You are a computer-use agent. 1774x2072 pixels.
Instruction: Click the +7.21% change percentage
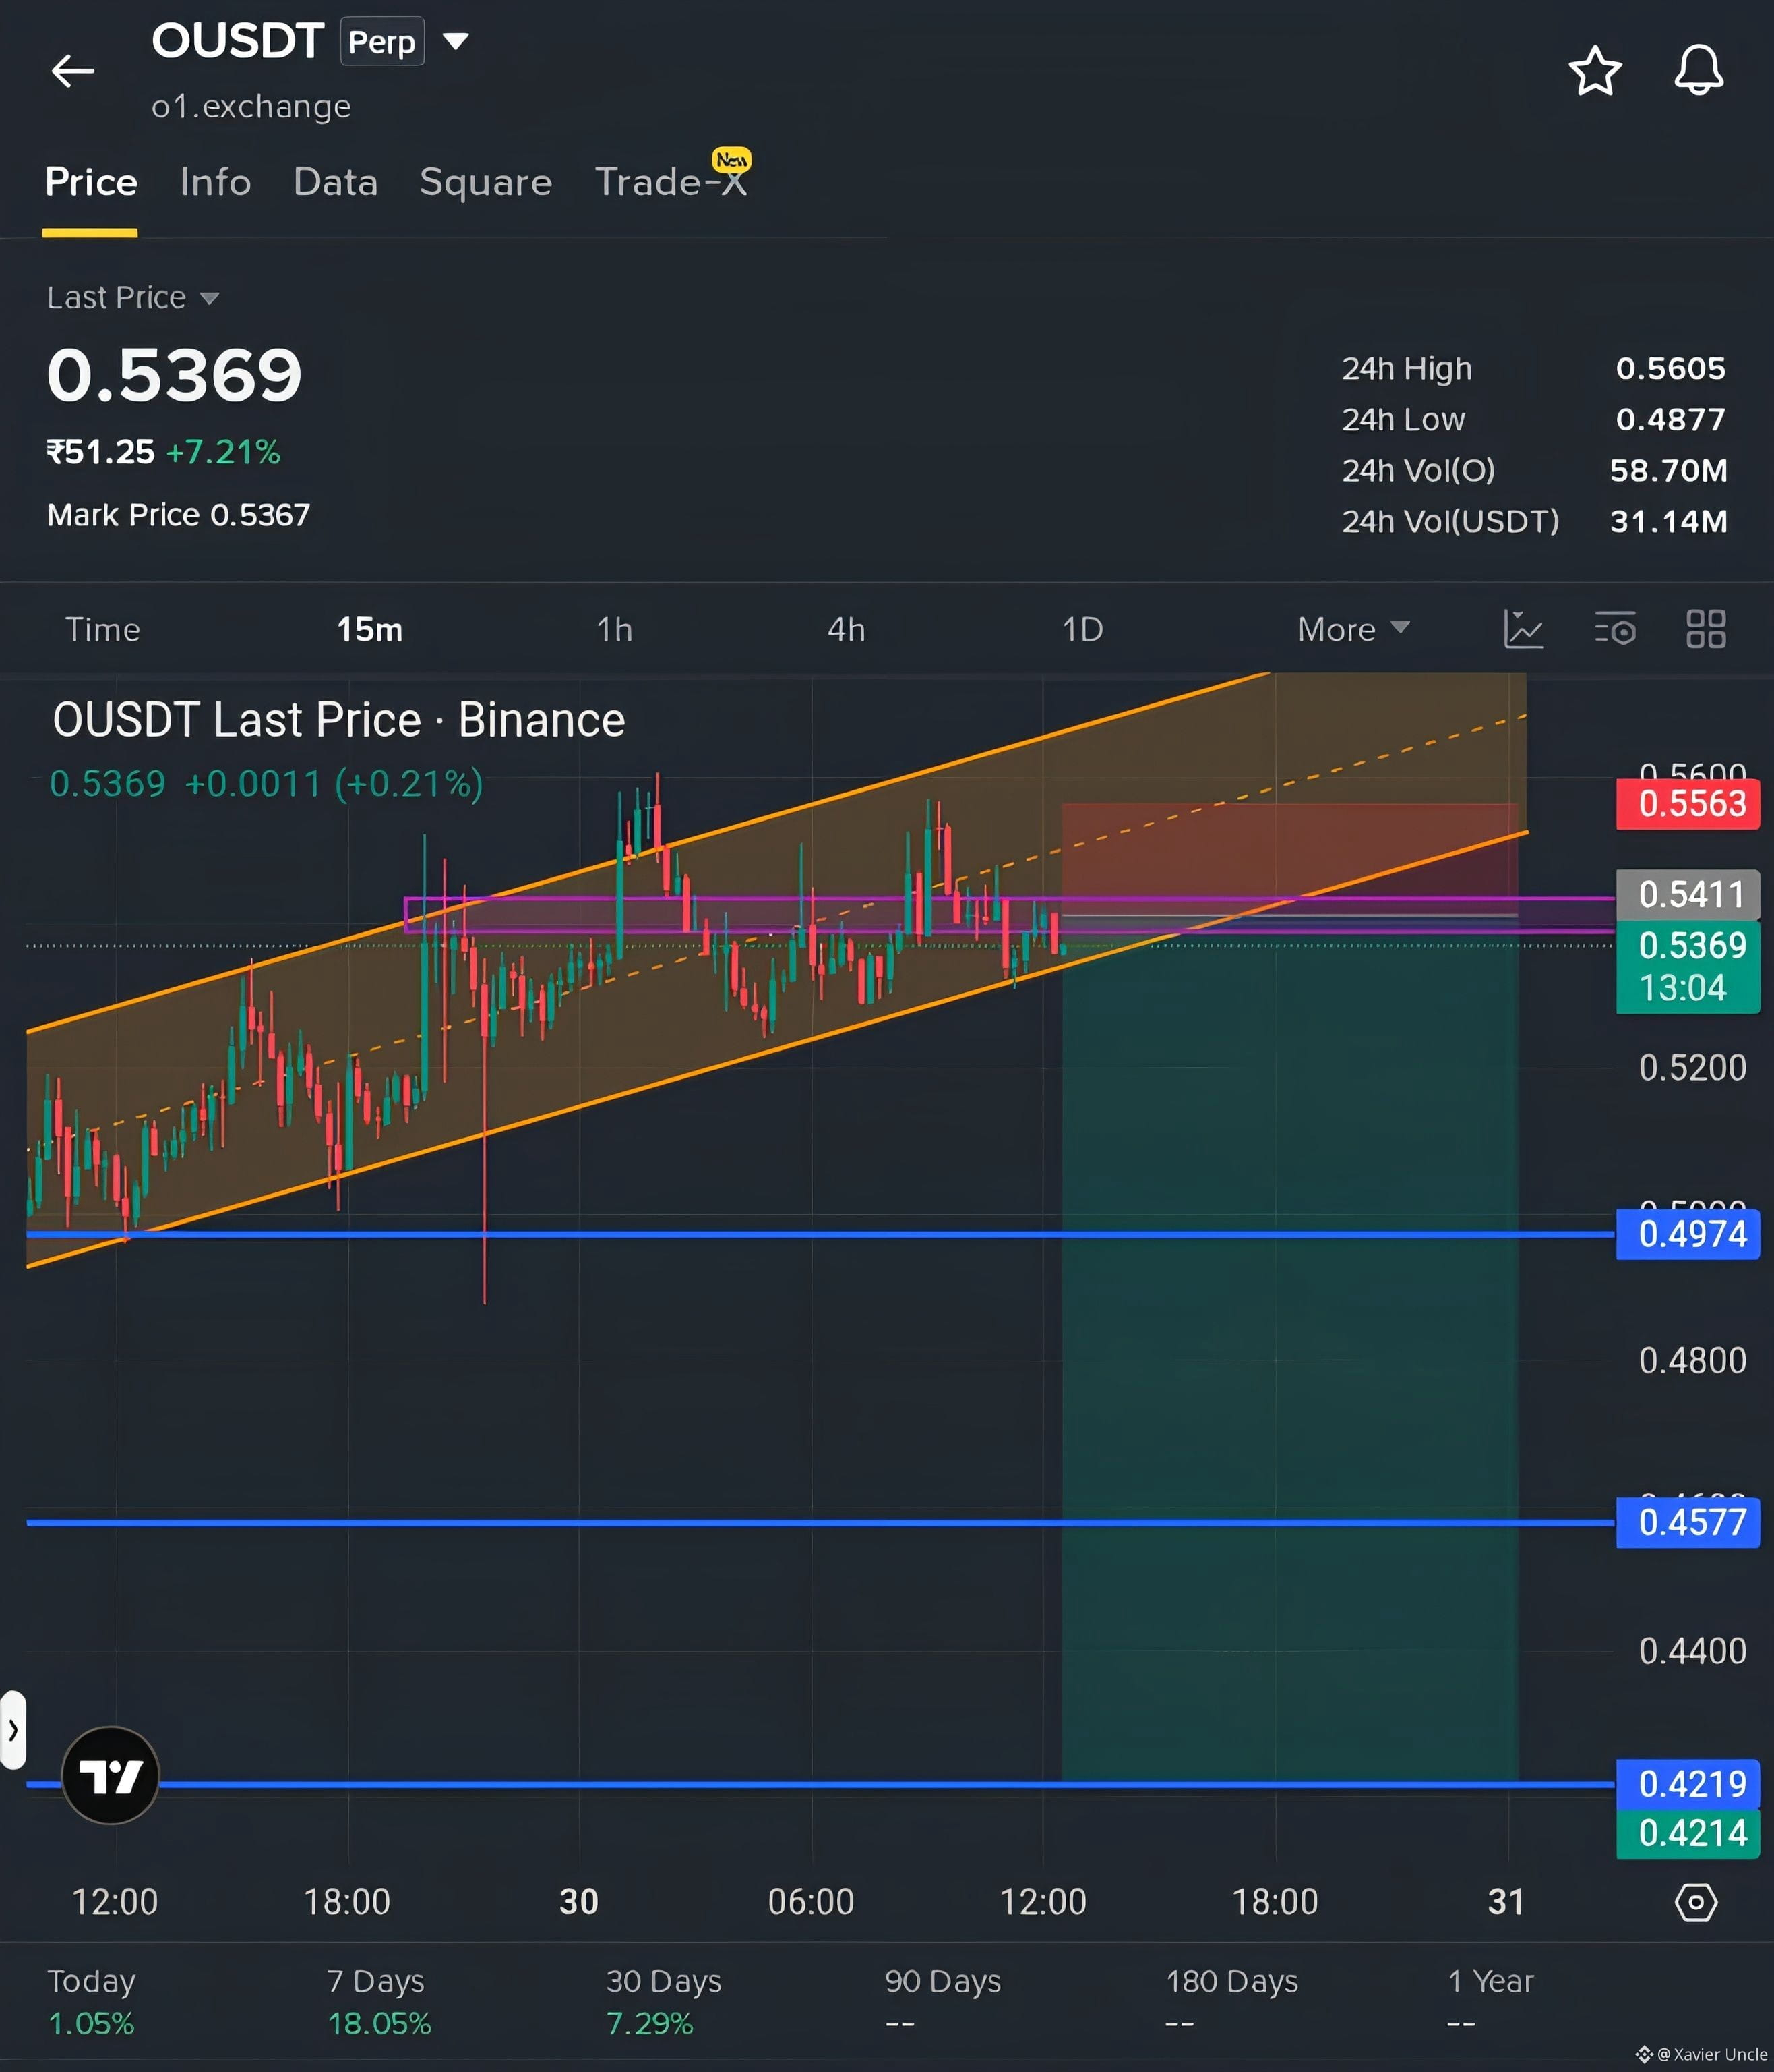tap(223, 452)
